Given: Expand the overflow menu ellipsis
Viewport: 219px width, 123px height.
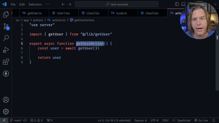Looking at the screenshot, I should (x=48, y=4).
